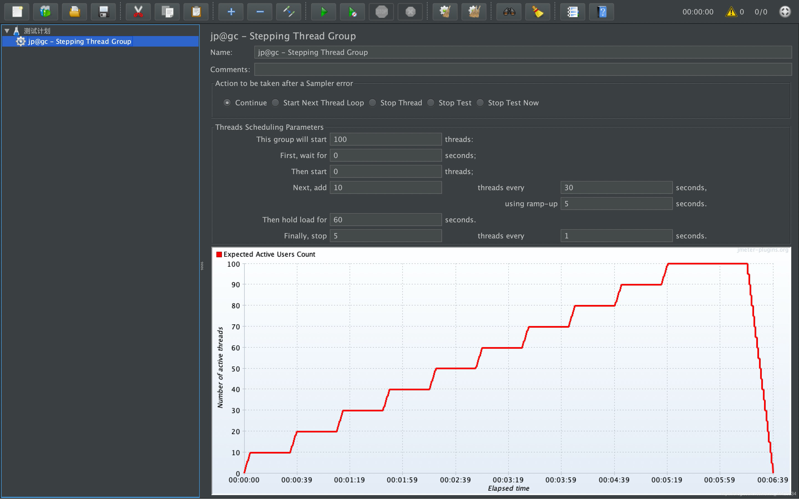Save the test plan with the floppy icon
The height and width of the screenshot is (499, 799).
[103, 12]
